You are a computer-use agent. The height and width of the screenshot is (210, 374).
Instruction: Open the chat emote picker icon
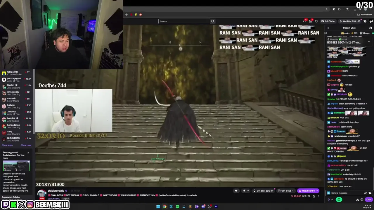coord(370,193)
